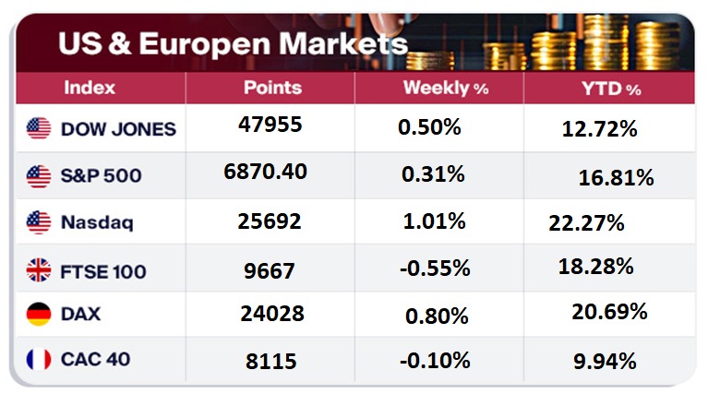The width and height of the screenshot is (708, 394).
Task: Click the FTSE 100 index name
Action: pos(103,271)
